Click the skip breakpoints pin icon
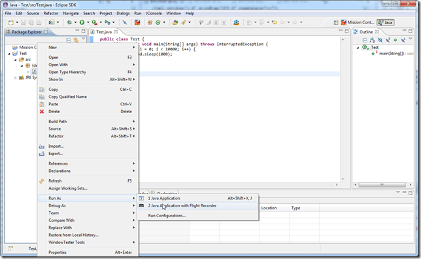 click(125, 23)
